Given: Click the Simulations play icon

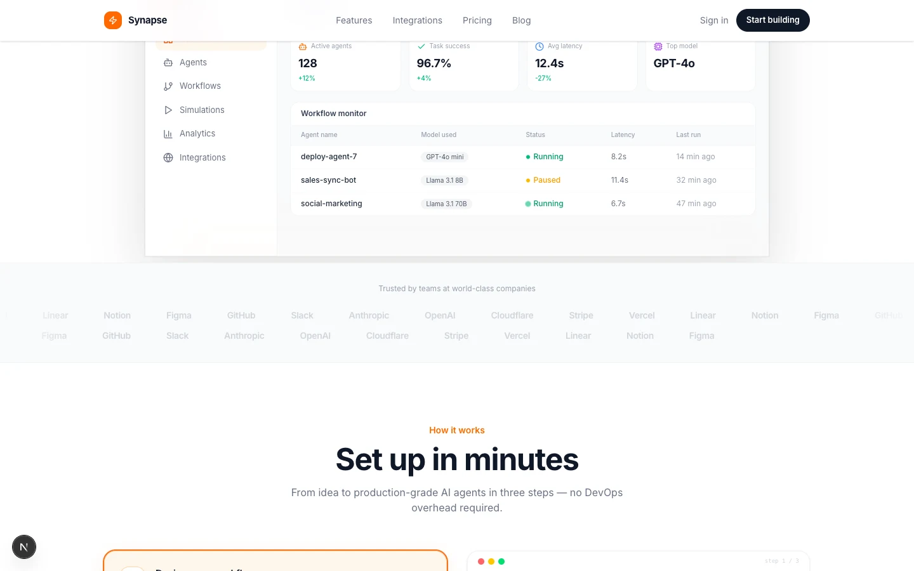Looking at the screenshot, I should pos(168,110).
